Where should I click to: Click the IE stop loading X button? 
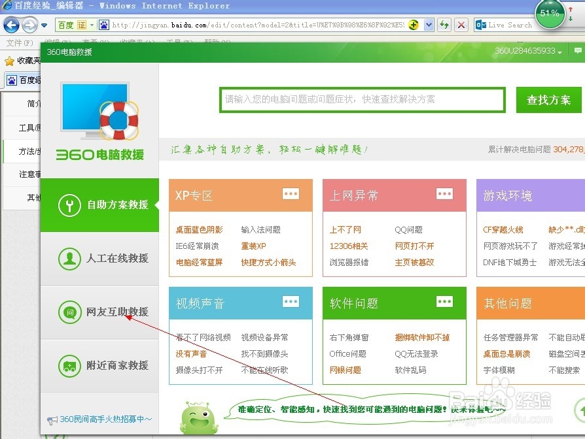pos(461,25)
